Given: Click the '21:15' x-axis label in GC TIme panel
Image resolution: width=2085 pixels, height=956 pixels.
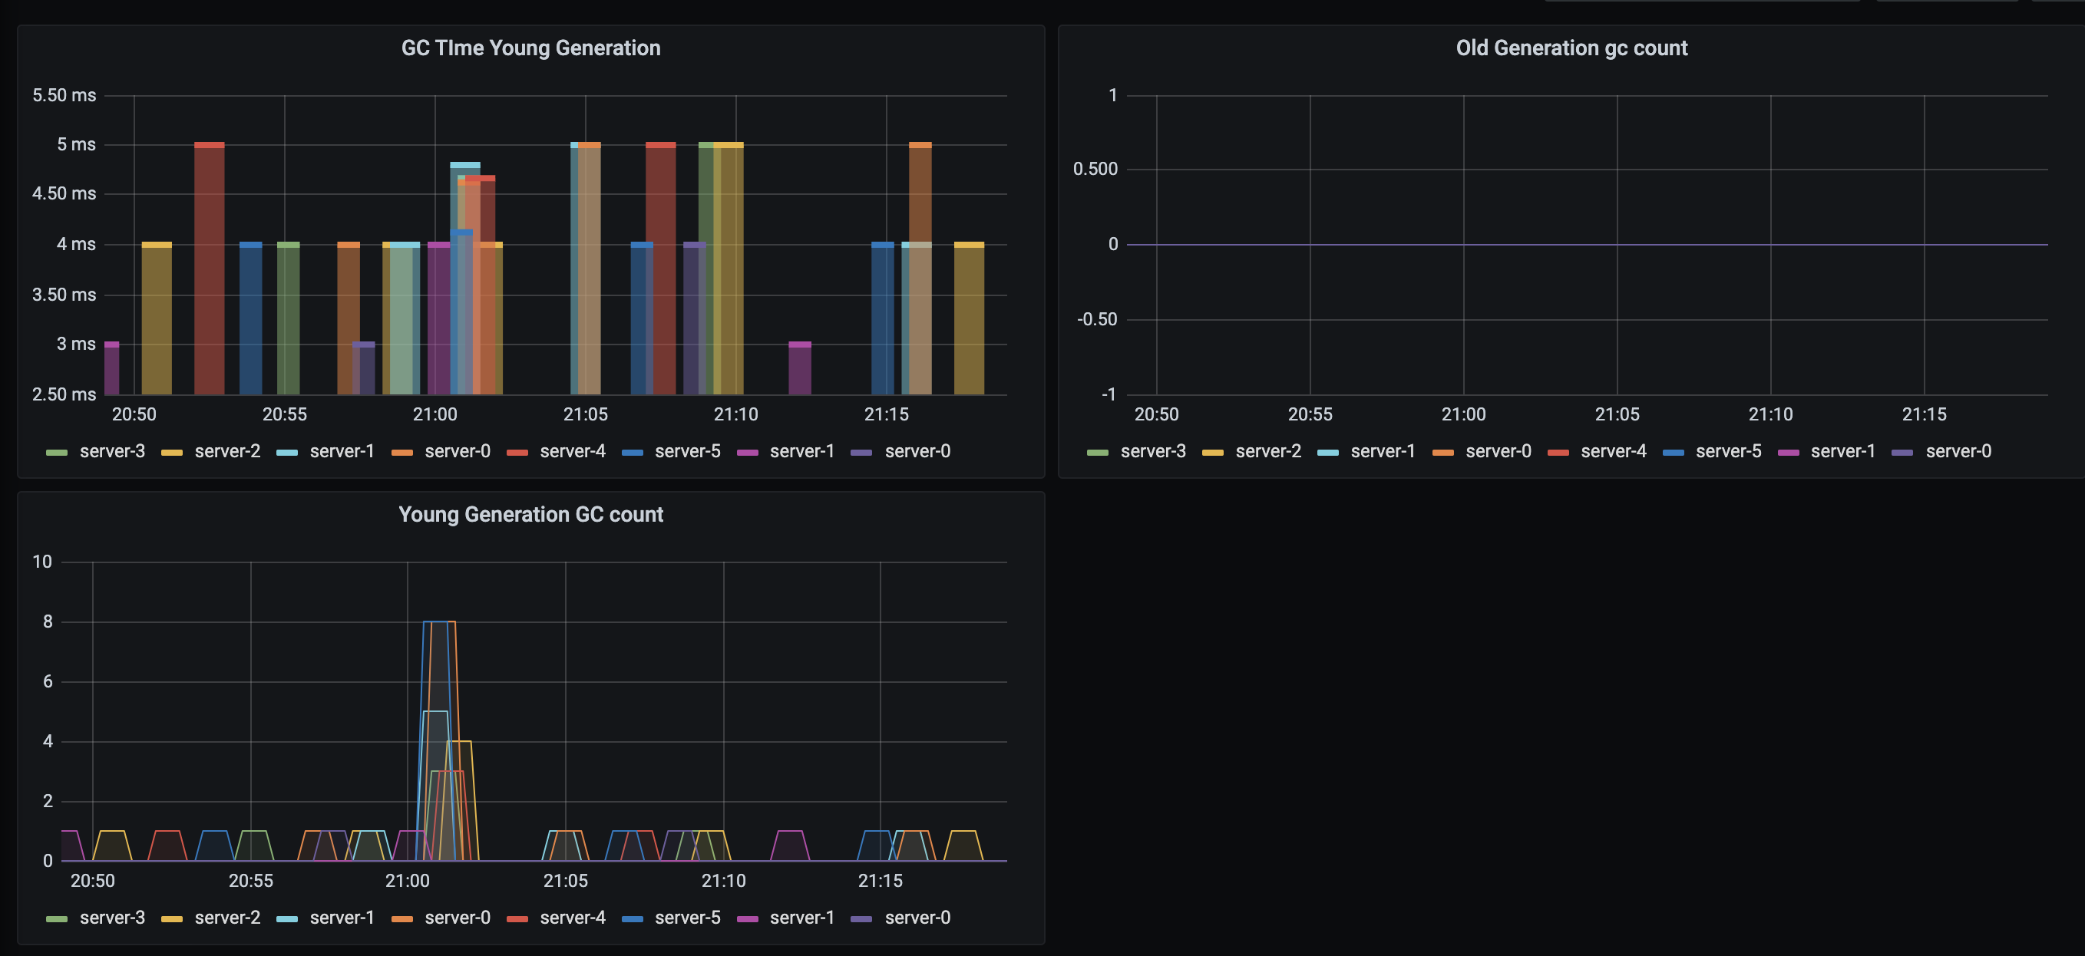Looking at the screenshot, I should pyautogui.click(x=887, y=415).
